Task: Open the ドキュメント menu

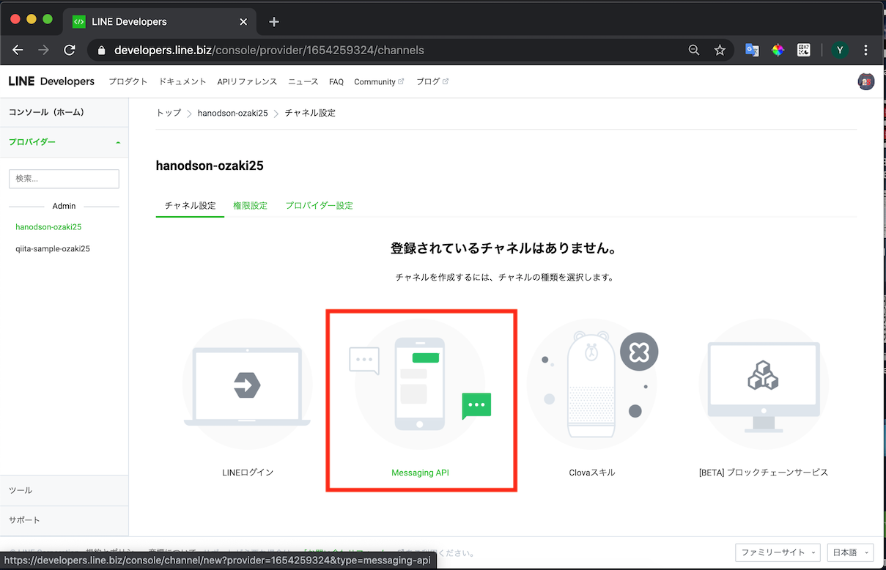Action: tap(182, 82)
